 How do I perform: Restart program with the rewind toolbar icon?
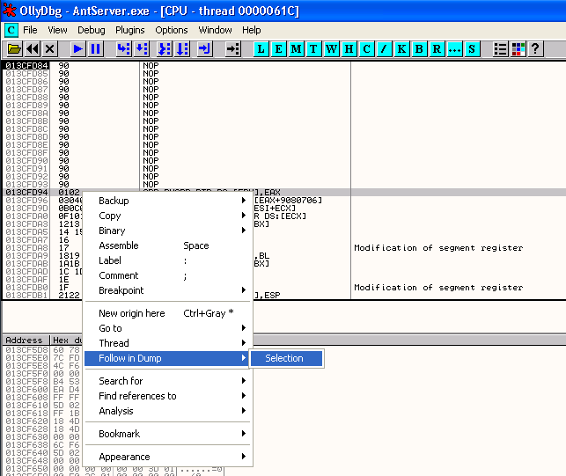(x=33, y=49)
